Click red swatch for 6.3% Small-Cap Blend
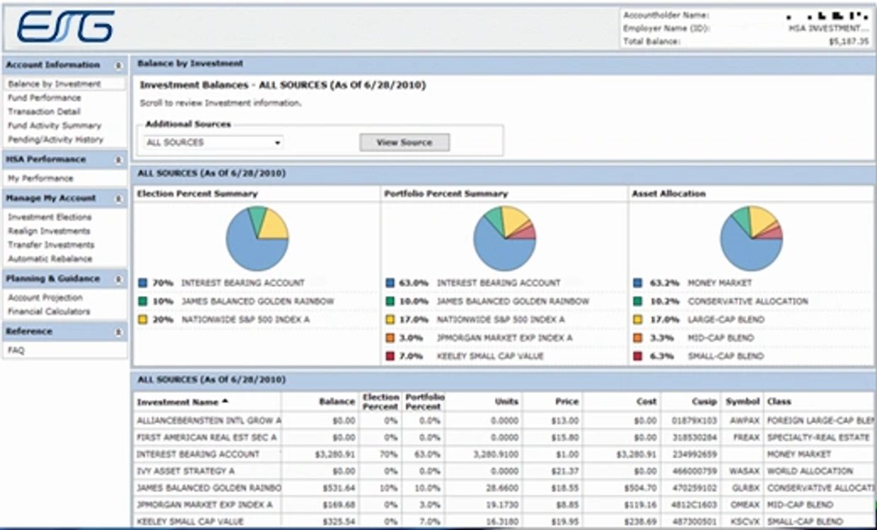 tap(638, 356)
